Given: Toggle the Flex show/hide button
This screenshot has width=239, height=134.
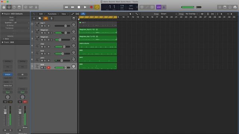Looking at the screenshot, I should 77,14.
